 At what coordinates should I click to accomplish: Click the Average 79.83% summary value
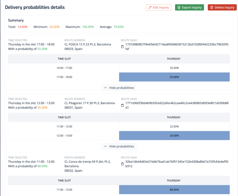(x=119, y=27)
